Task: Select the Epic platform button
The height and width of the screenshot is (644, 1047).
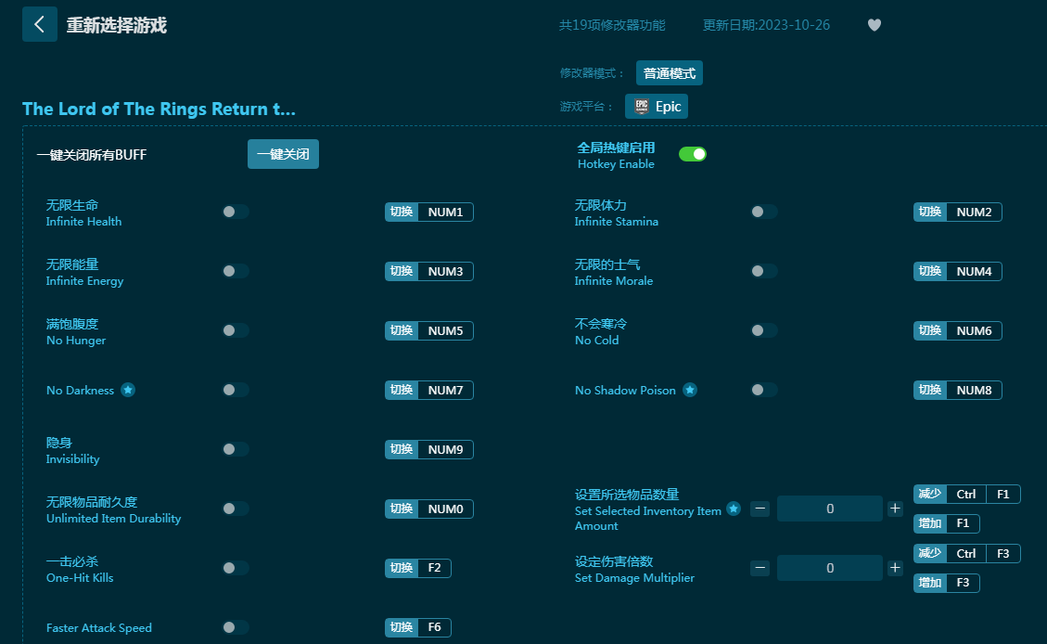Action: [657, 106]
